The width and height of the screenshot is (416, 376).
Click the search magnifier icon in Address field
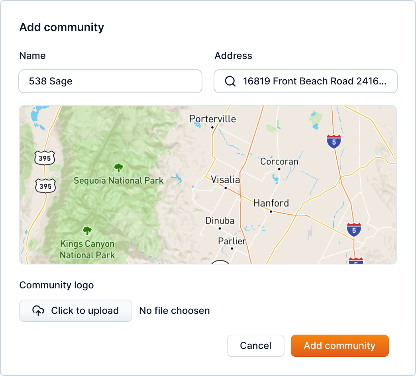(x=230, y=81)
